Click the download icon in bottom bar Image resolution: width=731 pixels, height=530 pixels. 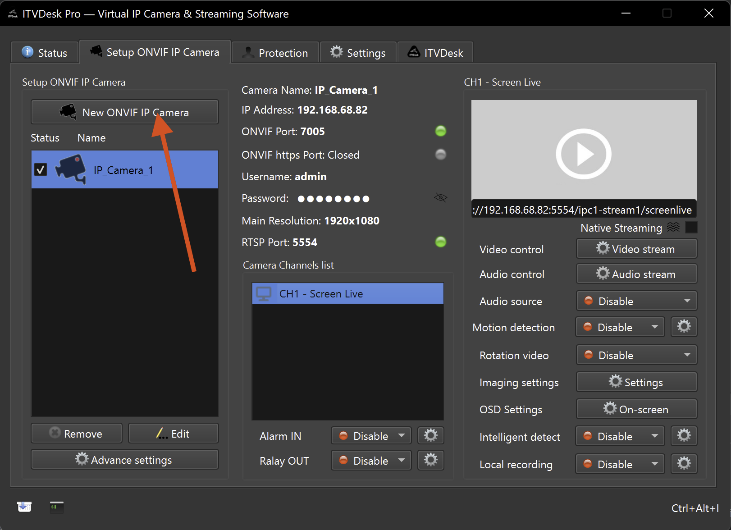(x=24, y=507)
